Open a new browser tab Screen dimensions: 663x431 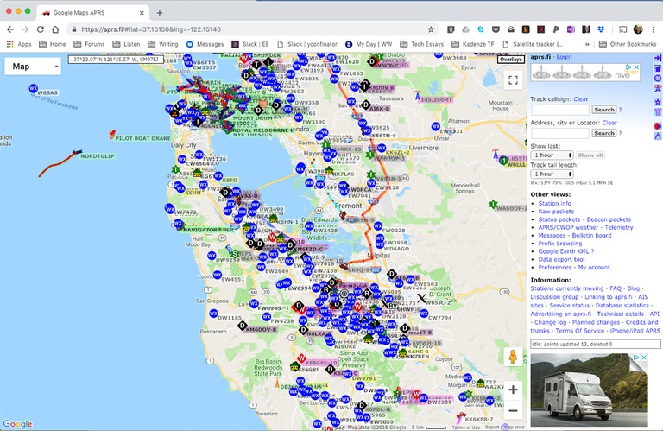(160, 13)
